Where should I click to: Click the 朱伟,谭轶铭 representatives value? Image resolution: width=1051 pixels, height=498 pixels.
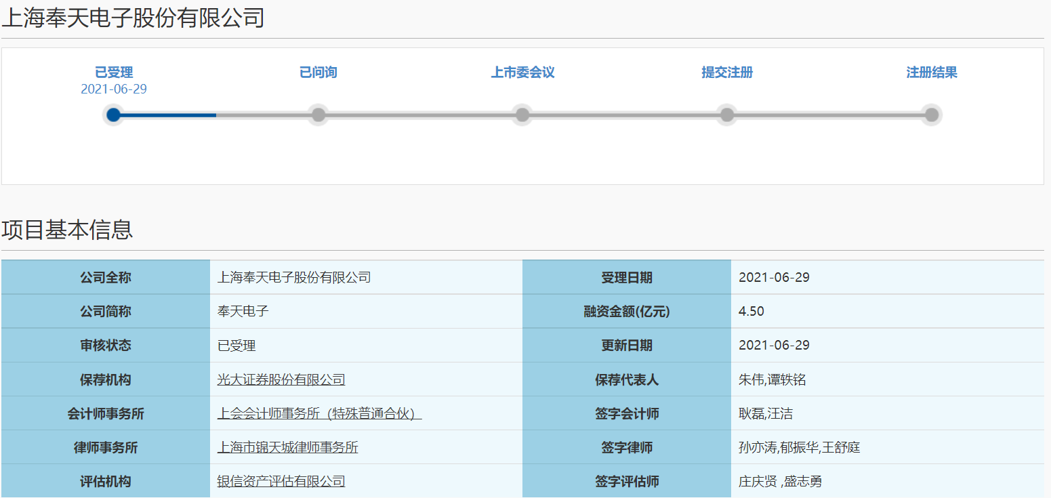click(772, 379)
